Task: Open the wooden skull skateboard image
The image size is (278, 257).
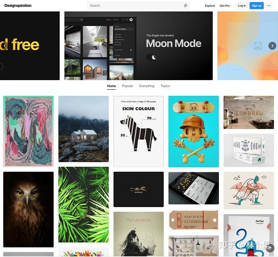Action: point(193,132)
